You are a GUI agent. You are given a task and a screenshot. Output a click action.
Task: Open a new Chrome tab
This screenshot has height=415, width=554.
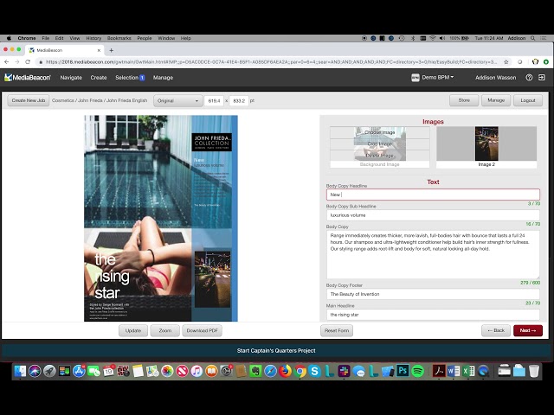(x=112, y=50)
